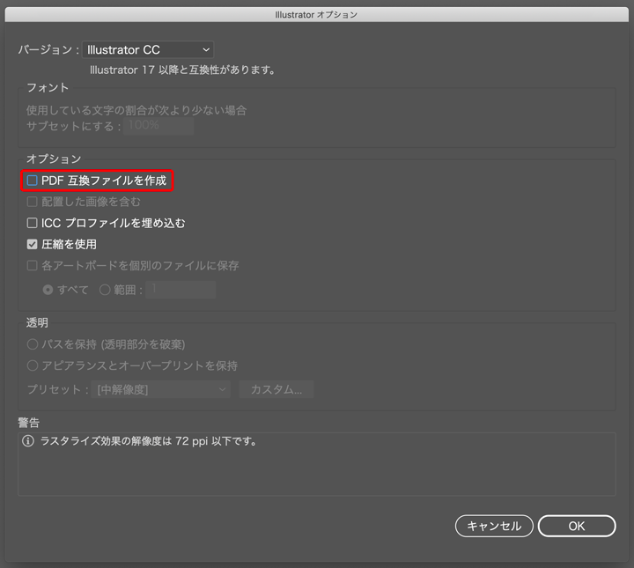Toggle 各アートボードを個別のファイルに保存 checkbox

32,266
